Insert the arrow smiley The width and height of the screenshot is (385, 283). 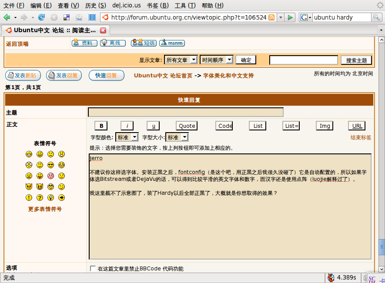61,198
